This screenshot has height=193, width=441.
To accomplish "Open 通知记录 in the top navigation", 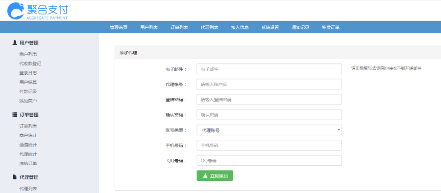I will [x=301, y=27].
